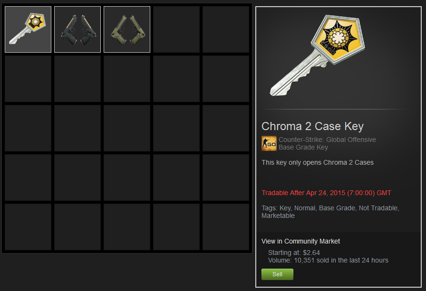Select the black Dual Berettas inventory item

[x=77, y=29]
